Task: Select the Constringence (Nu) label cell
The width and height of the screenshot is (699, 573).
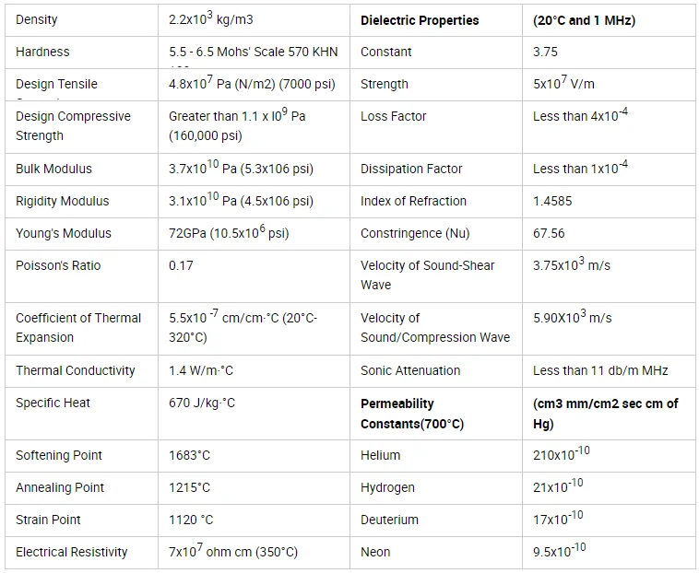Action: [x=415, y=233]
